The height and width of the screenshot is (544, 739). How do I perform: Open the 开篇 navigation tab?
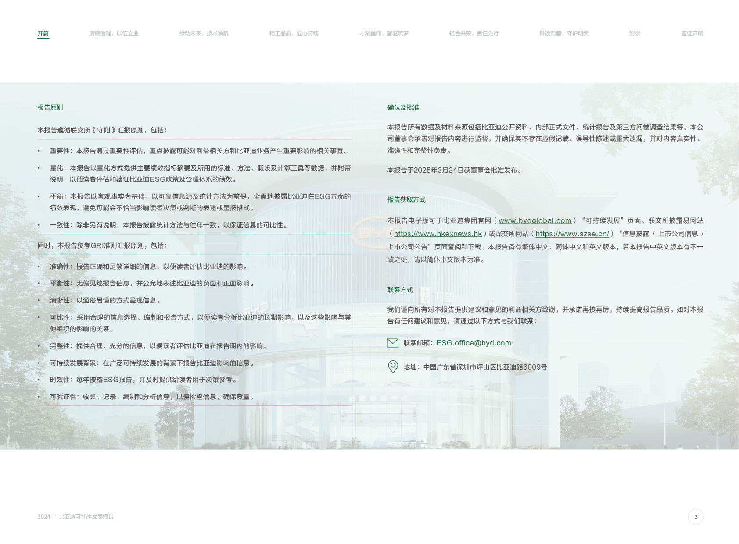coord(43,33)
